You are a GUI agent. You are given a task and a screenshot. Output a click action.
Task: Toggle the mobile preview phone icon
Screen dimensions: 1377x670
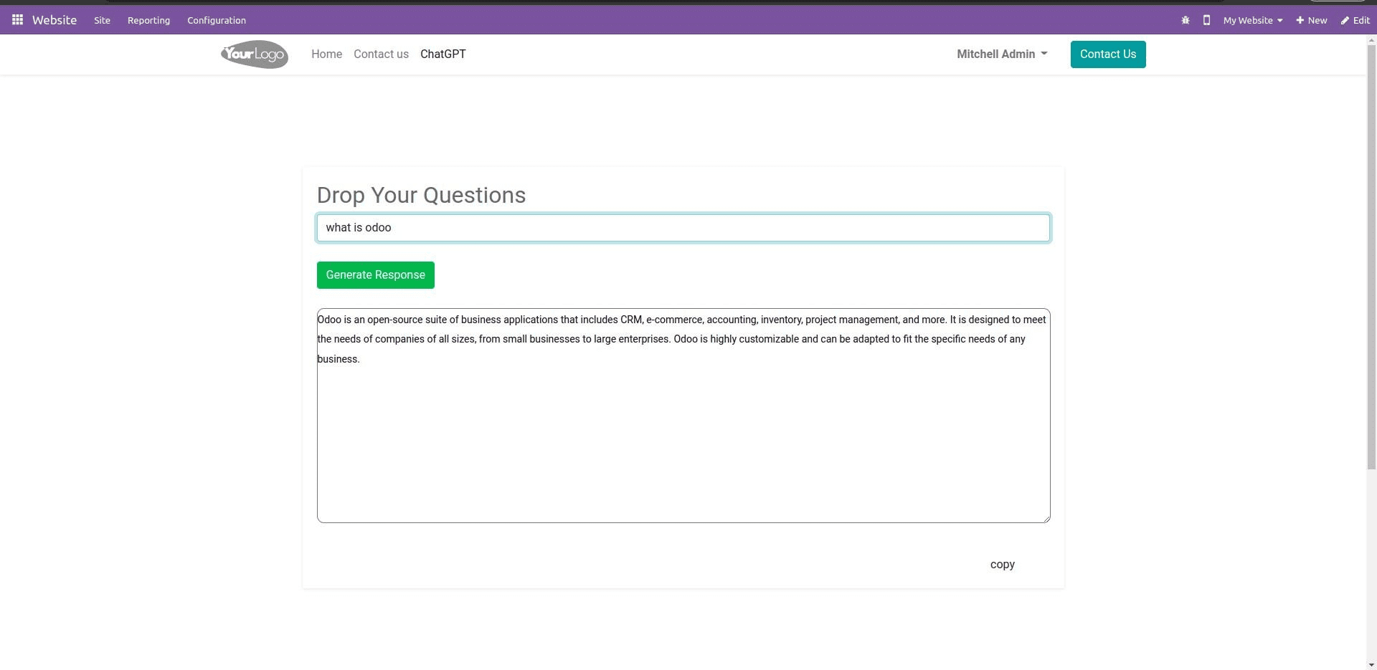tap(1206, 20)
